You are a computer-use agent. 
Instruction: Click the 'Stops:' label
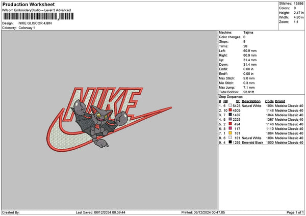pos(224,42)
